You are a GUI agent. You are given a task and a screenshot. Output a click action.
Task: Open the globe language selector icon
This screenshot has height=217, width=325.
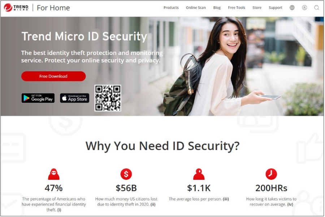pyautogui.click(x=292, y=8)
